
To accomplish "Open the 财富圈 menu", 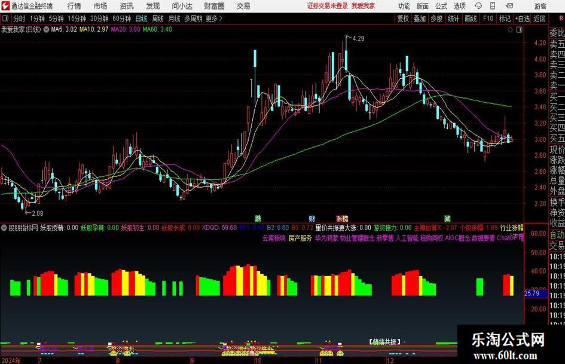I will pyautogui.click(x=214, y=6).
